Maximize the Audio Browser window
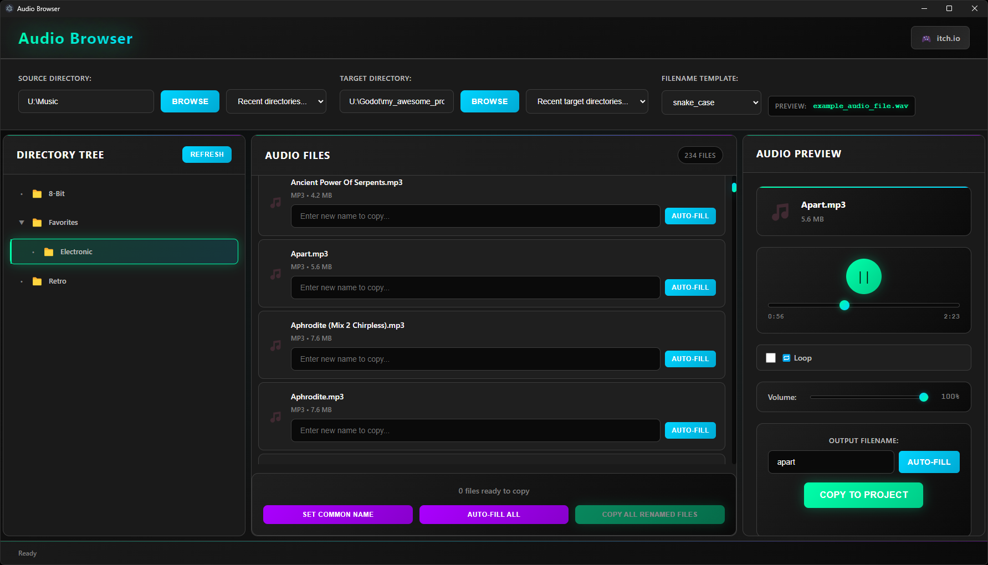Viewport: 988px width, 565px height. point(949,8)
